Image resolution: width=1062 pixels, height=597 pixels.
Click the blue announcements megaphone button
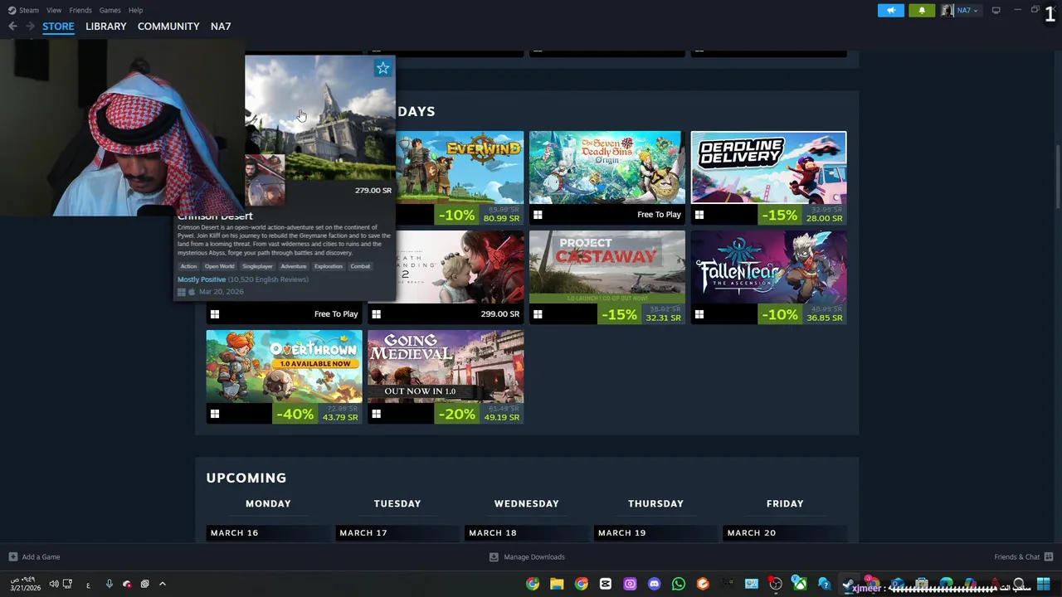pos(891,10)
